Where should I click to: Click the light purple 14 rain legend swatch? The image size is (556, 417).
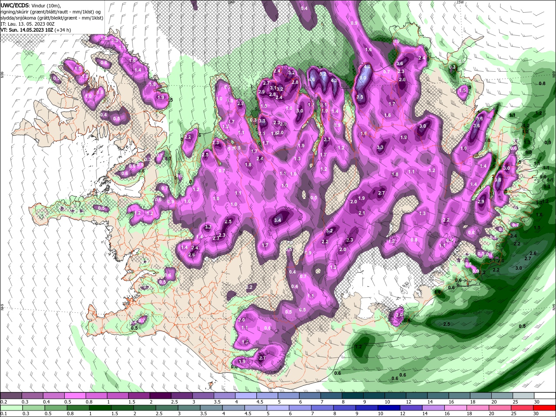(434, 408)
